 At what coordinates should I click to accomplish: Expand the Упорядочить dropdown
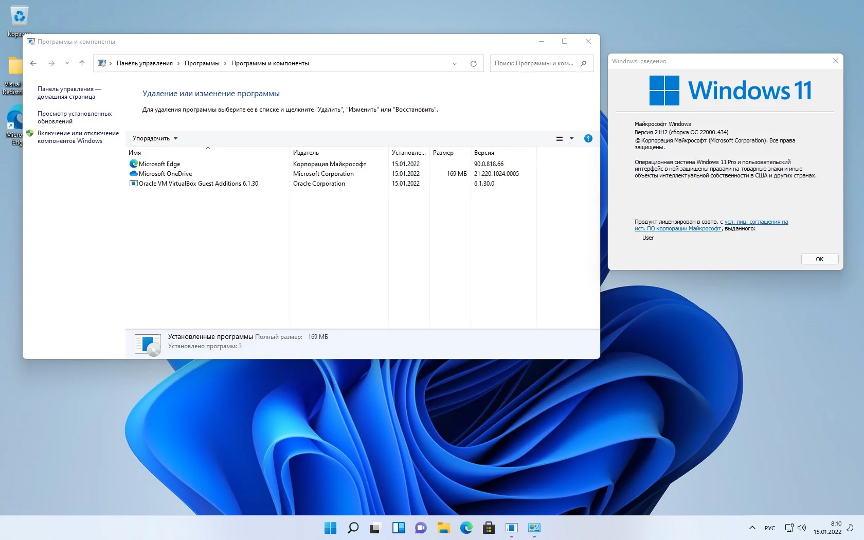[x=155, y=138]
